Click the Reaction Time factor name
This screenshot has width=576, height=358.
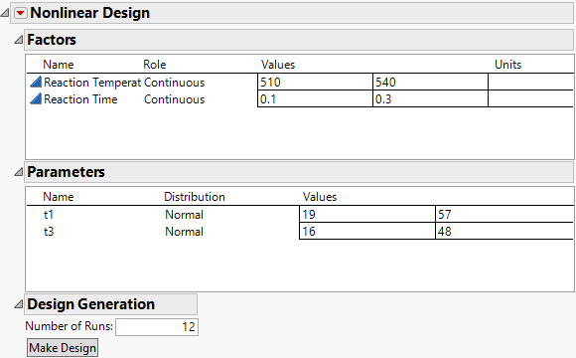(80, 99)
